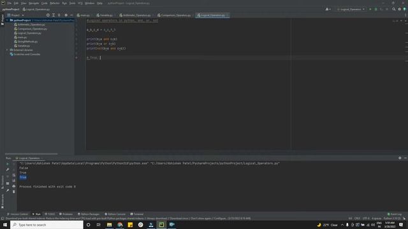The image size is (408, 229).
Task: Click Collapse All icon in Project panel
Action: [x=59, y=15]
